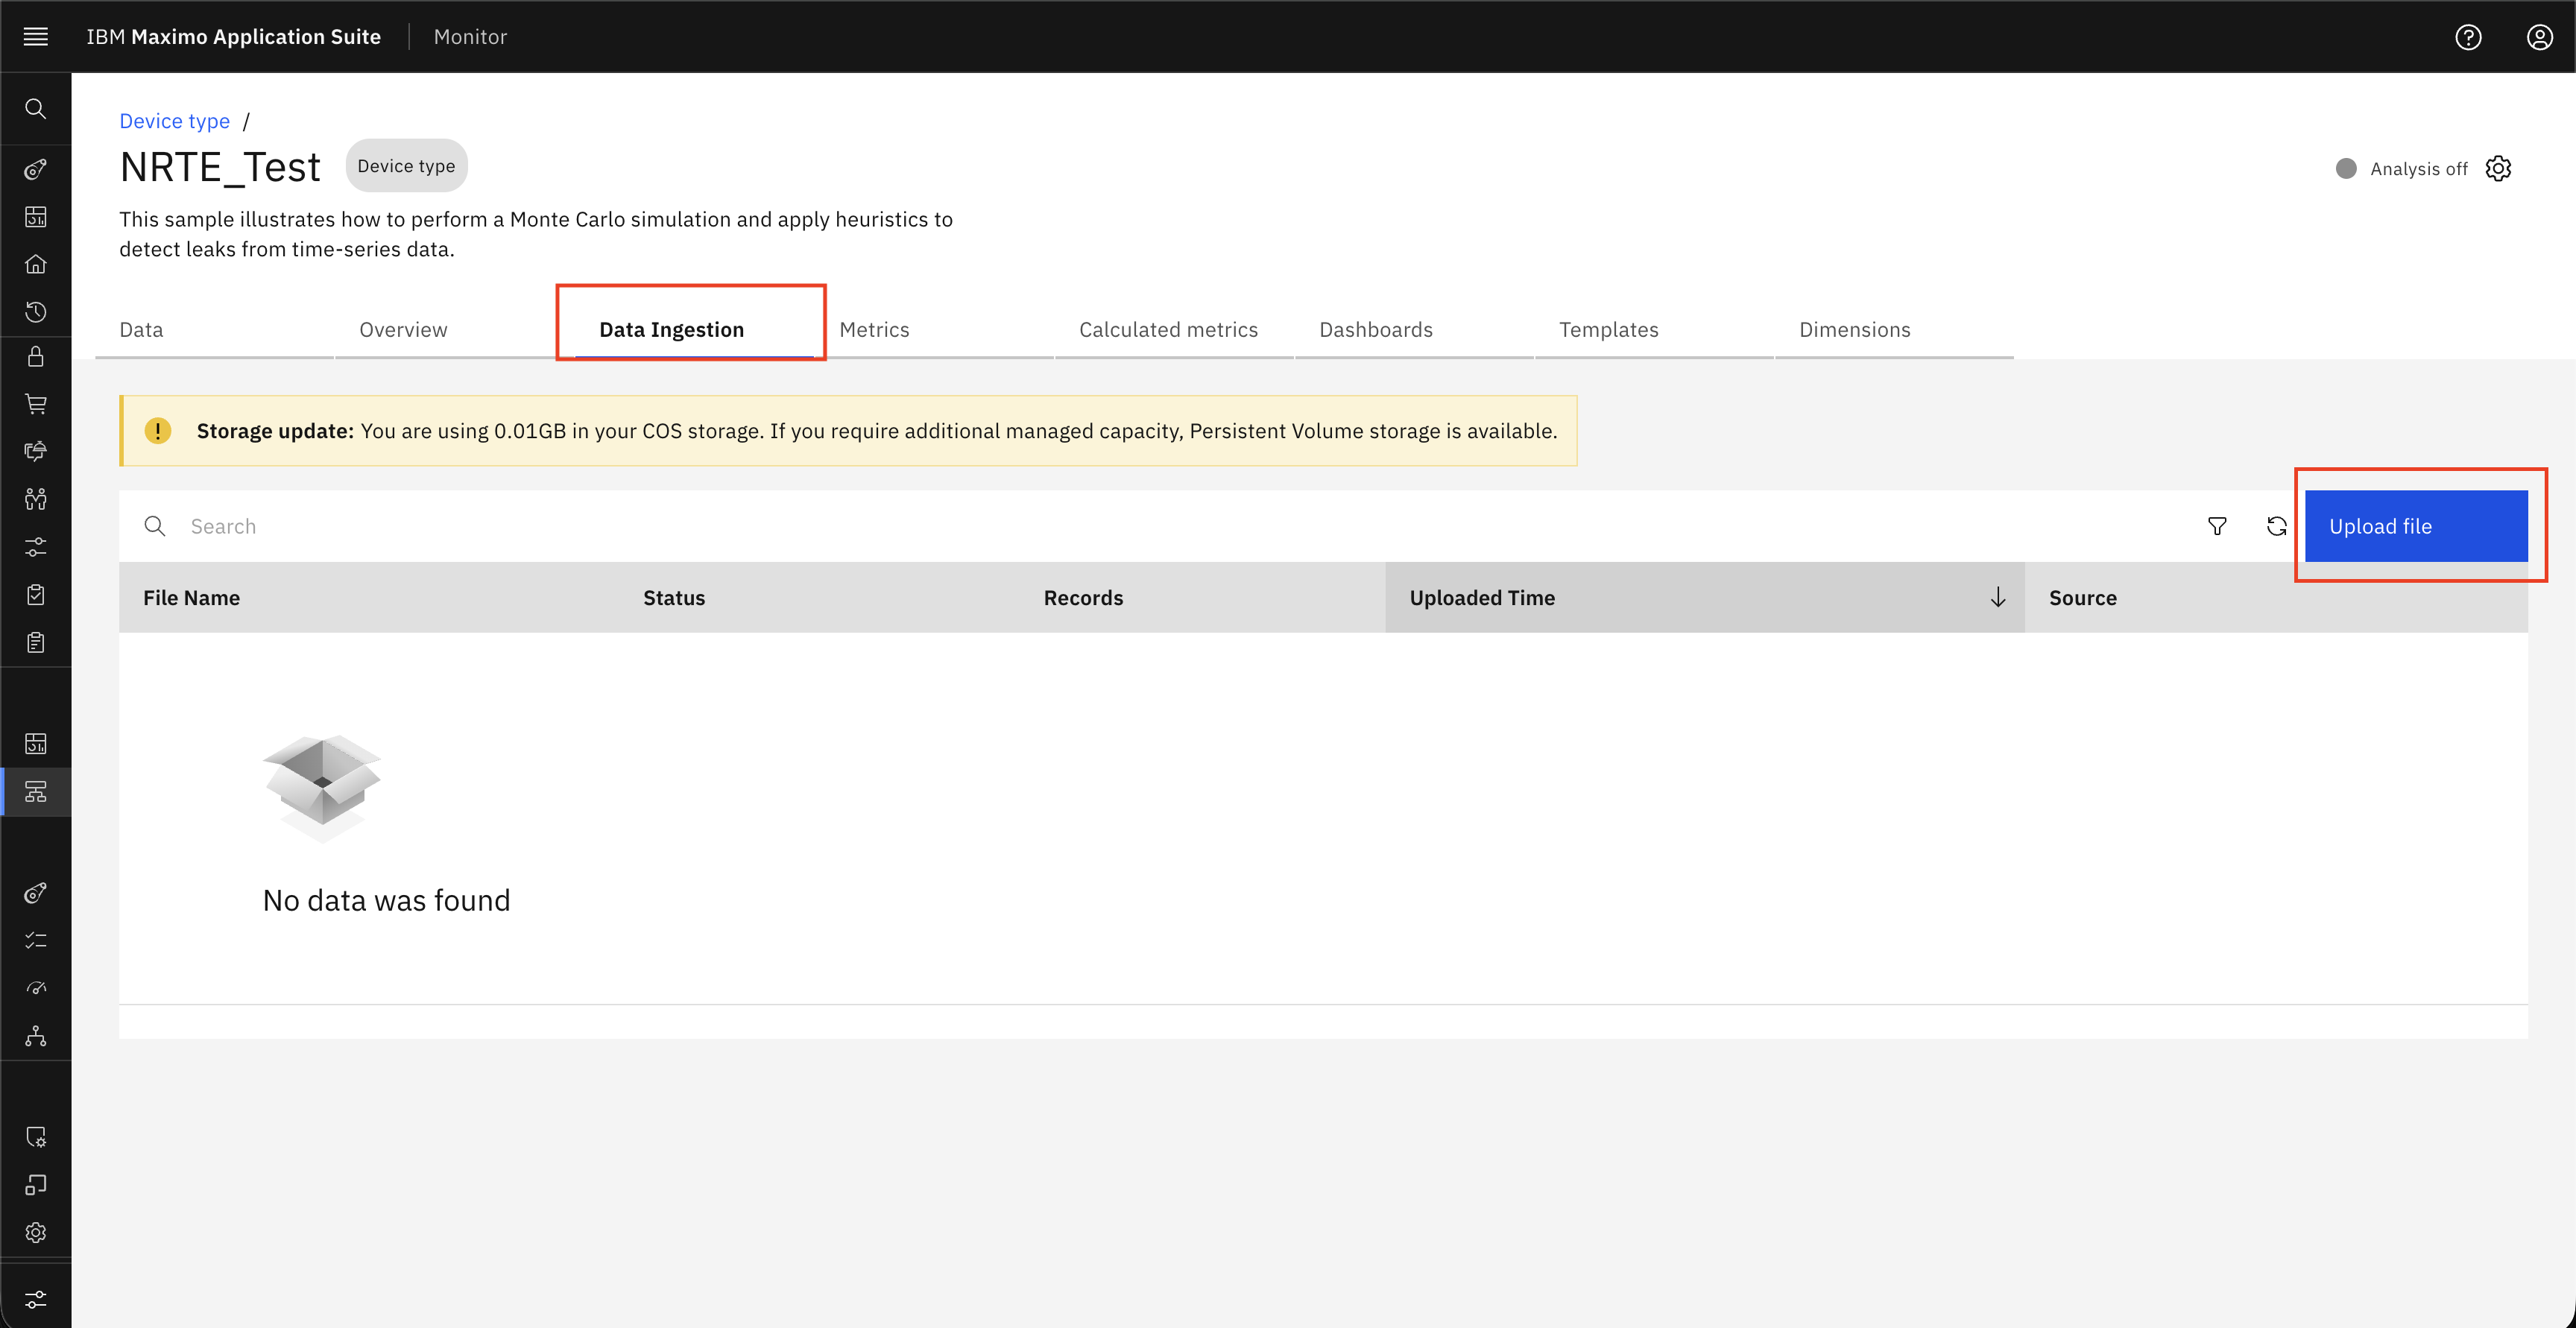Open the sidebar settings gear icon
This screenshot has height=1328, width=2576.
click(x=36, y=1232)
